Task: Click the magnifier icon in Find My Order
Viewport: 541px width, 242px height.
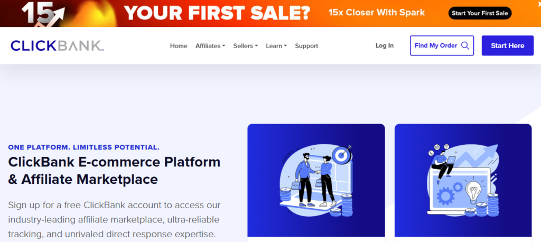Action: (465, 45)
